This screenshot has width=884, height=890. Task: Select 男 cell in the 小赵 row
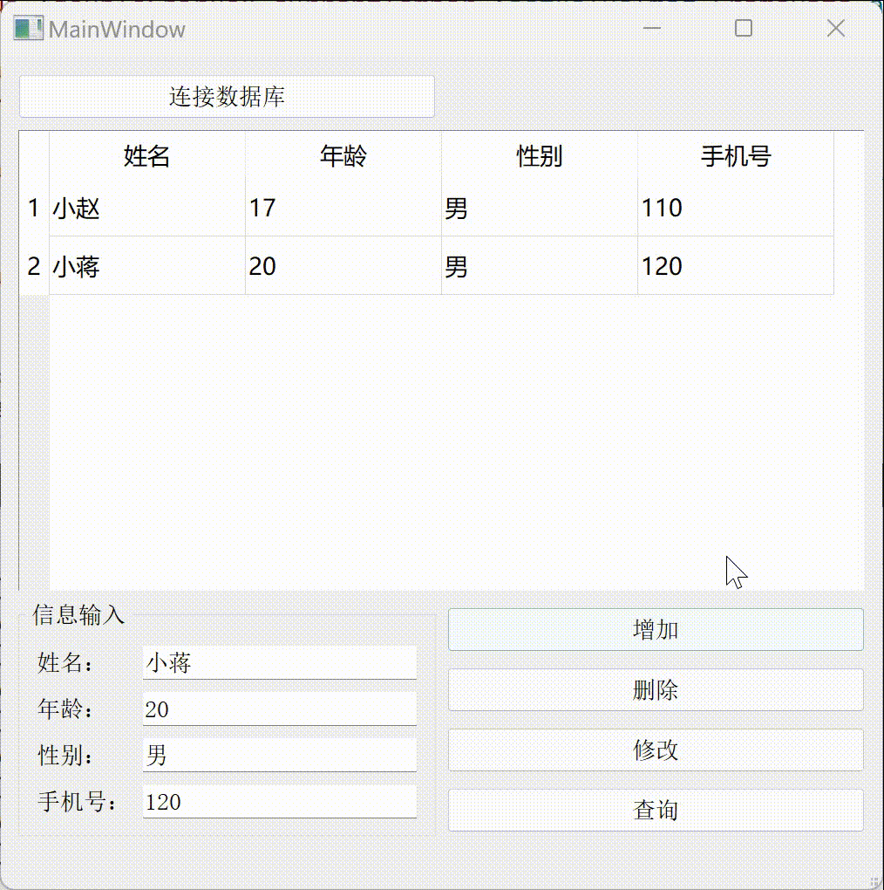(540, 207)
